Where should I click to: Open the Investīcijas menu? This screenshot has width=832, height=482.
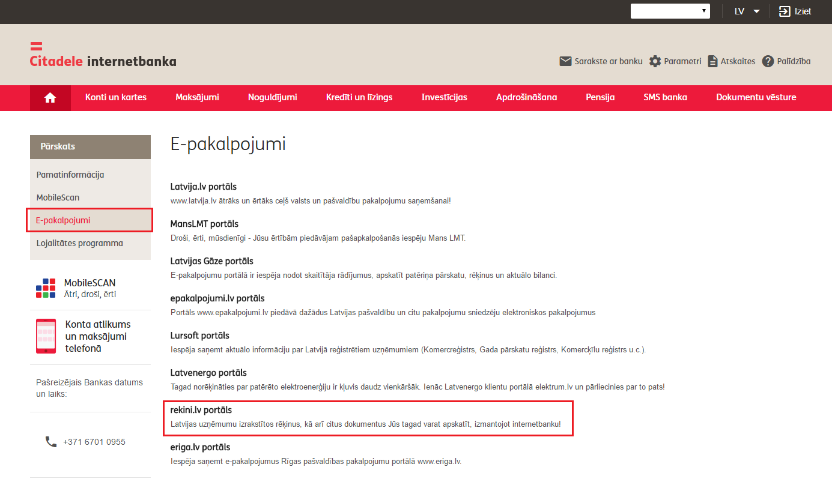445,97
